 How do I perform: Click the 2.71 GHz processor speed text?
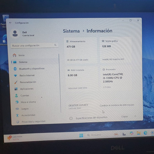coord(107,87)
